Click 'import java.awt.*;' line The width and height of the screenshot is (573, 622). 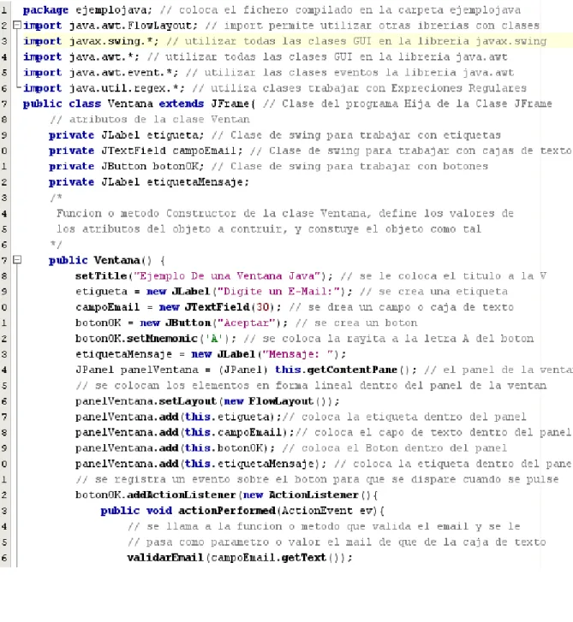point(81,56)
